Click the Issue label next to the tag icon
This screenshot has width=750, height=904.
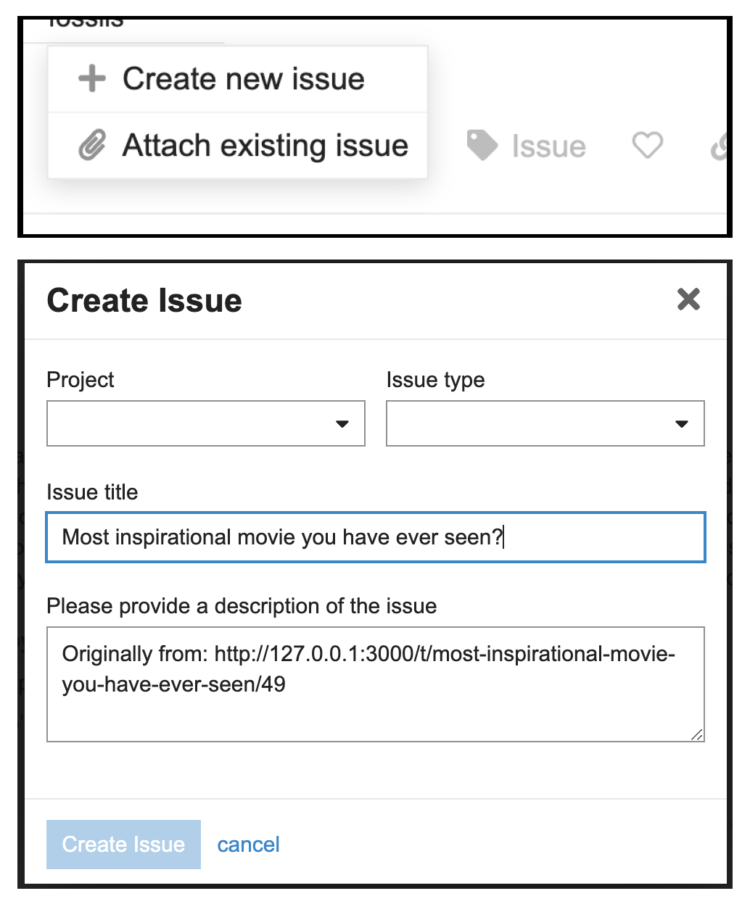tap(548, 145)
